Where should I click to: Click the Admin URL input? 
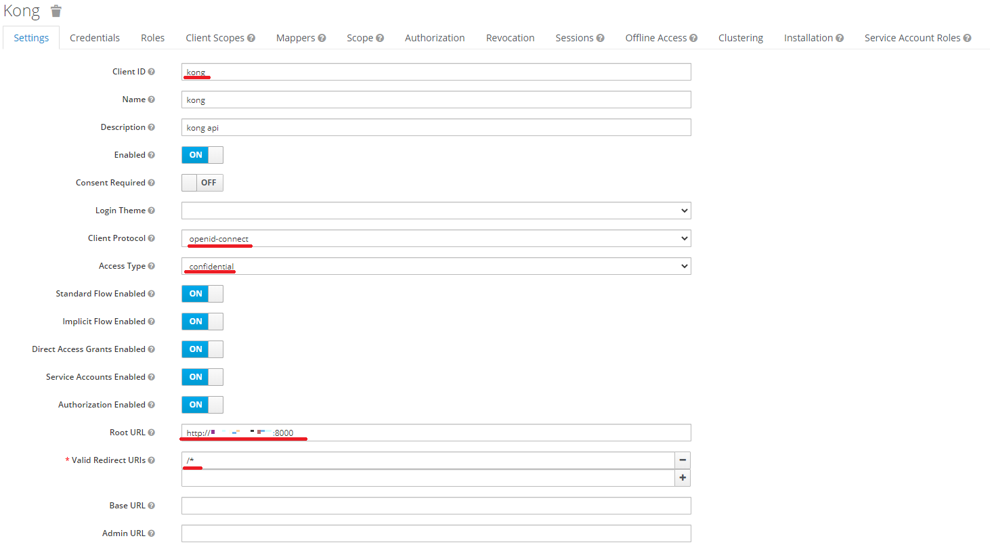tap(436, 533)
